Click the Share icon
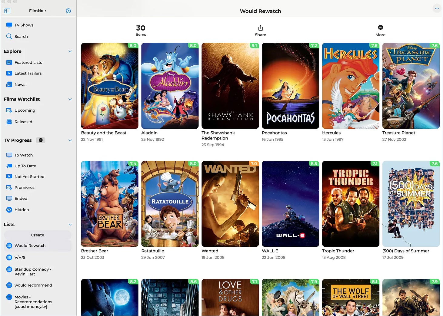 pos(261,28)
